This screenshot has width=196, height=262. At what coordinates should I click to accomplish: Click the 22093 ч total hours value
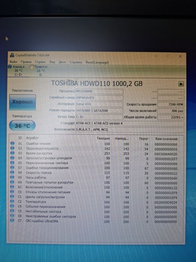(x=171, y=117)
